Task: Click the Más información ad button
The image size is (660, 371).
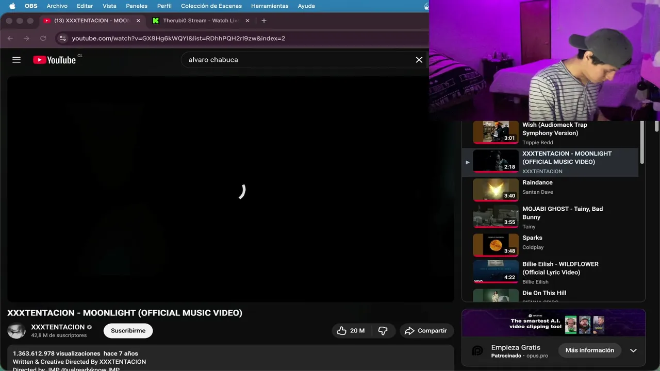Action: [x=589, y=350]
